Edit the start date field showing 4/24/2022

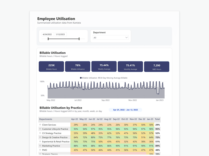tap(48, 34)
